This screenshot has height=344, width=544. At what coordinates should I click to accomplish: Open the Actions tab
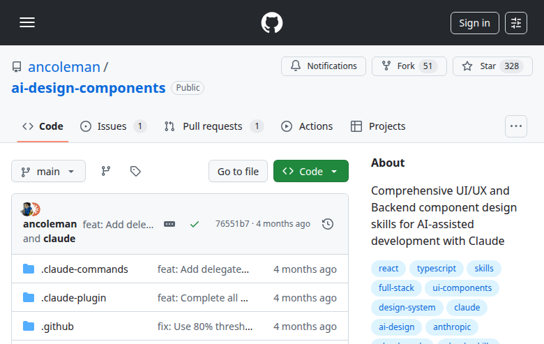coord(307,126)
